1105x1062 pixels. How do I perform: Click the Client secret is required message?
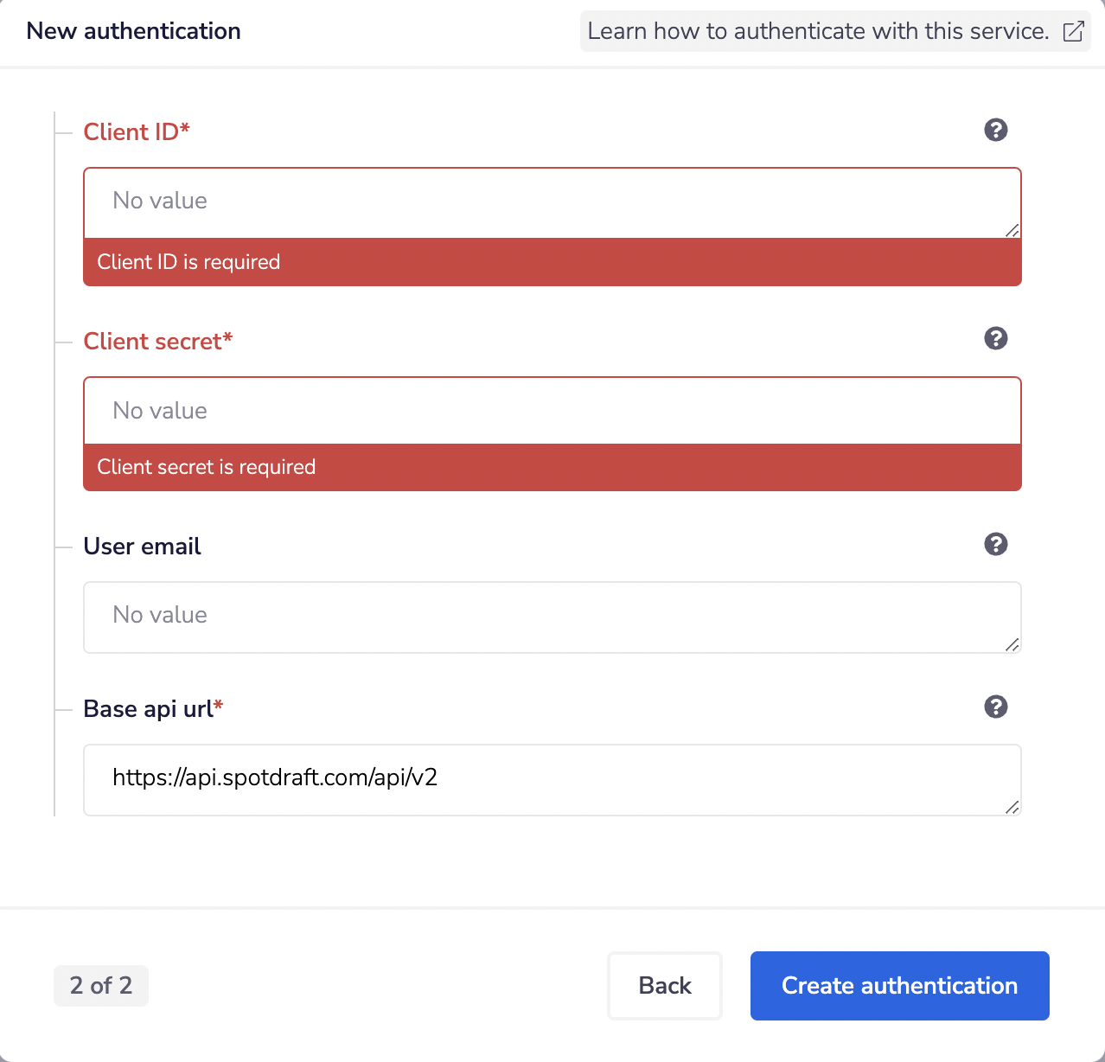coord(552,467)
